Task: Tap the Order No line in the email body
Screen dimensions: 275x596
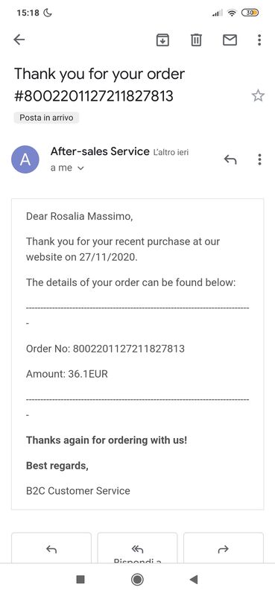Action: click(x=105, y=349)
